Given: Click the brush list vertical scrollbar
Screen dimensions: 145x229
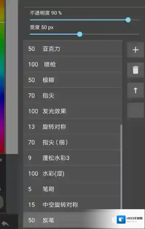Looking at the screenshot, I should (121, 167).
